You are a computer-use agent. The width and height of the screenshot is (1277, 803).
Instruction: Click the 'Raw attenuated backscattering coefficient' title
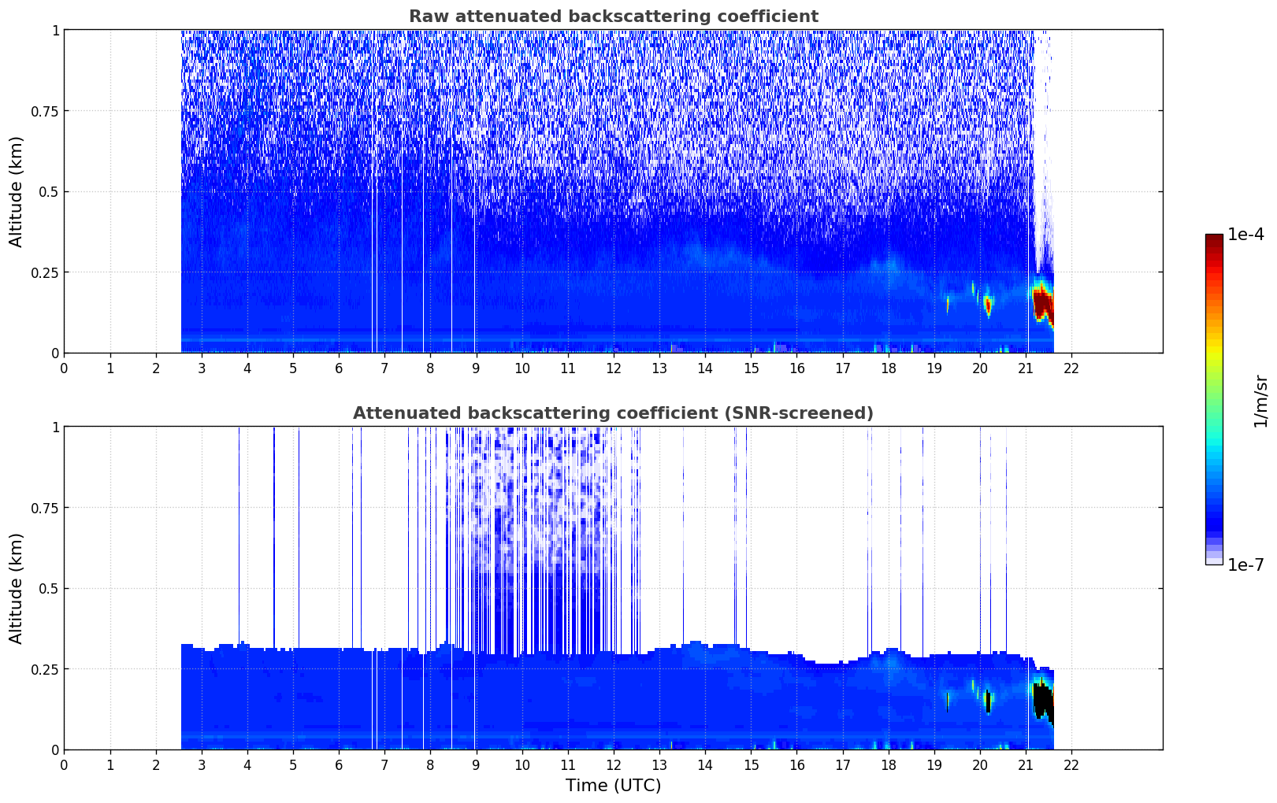click(613, 17)
